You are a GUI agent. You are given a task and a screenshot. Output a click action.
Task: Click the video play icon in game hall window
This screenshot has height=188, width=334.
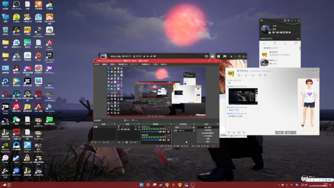206,56
